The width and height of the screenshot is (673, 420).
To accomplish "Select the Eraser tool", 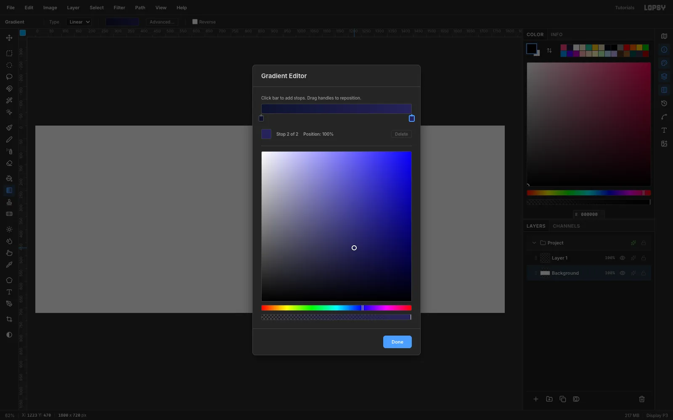I will [x=9, y=163].
